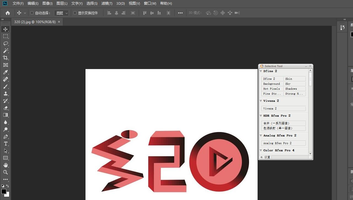Swap foreground and background colors
This screenshot has width=353, height=200.
point(8,186)
